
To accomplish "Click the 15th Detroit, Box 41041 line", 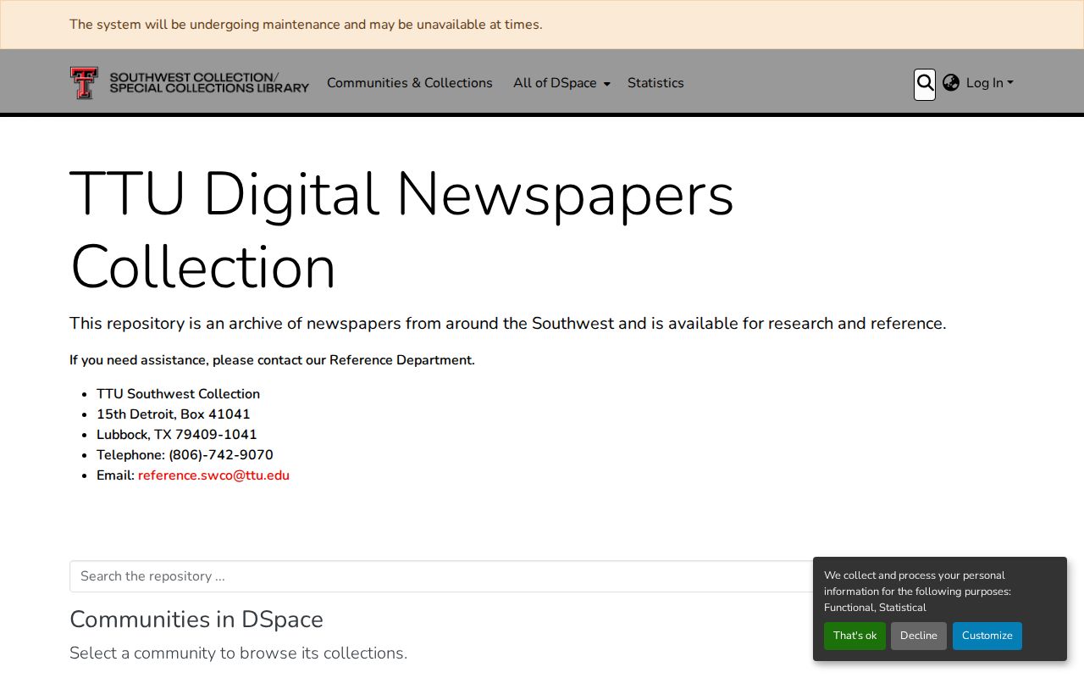I will pos(174,414).
